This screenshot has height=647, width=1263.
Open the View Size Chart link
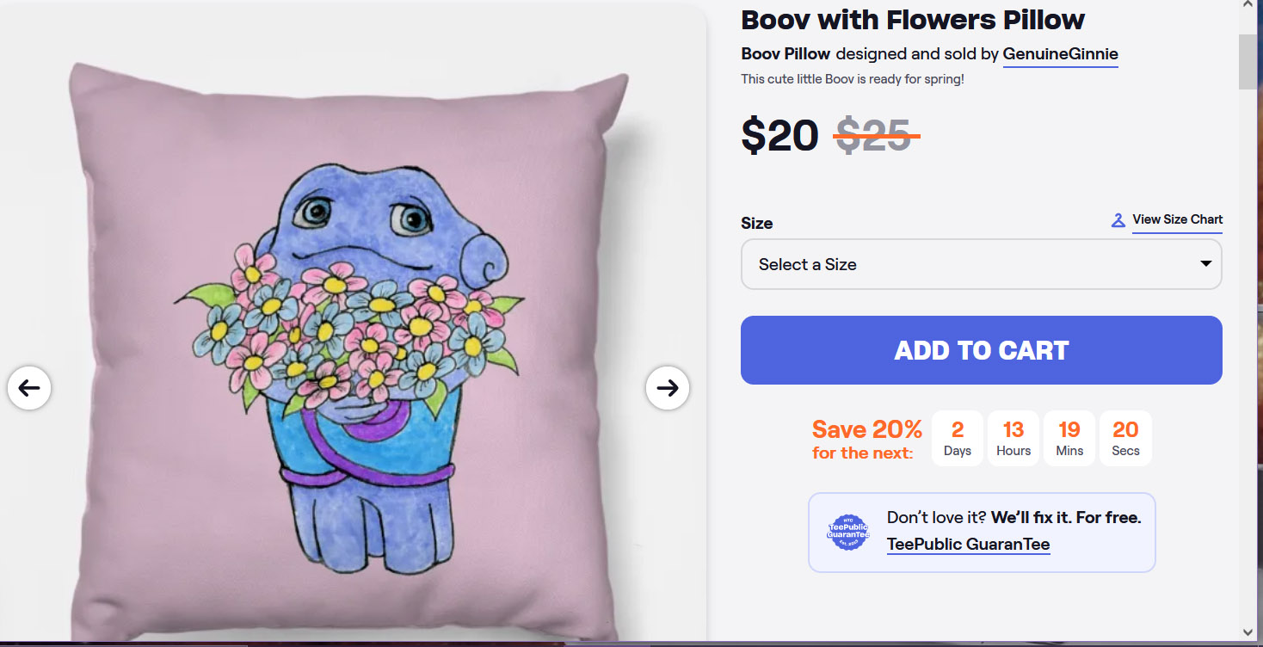(x=1177, y=219)
